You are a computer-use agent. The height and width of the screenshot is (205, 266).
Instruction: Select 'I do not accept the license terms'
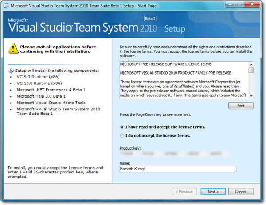pyautogui.click(x=122, y=135)
